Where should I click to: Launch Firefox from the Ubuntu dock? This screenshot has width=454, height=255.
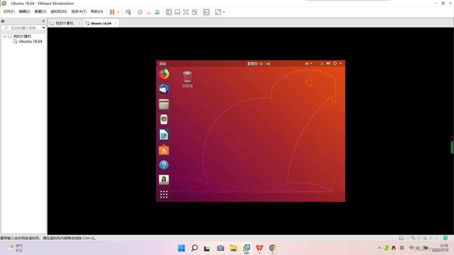(x=164, y=74)
